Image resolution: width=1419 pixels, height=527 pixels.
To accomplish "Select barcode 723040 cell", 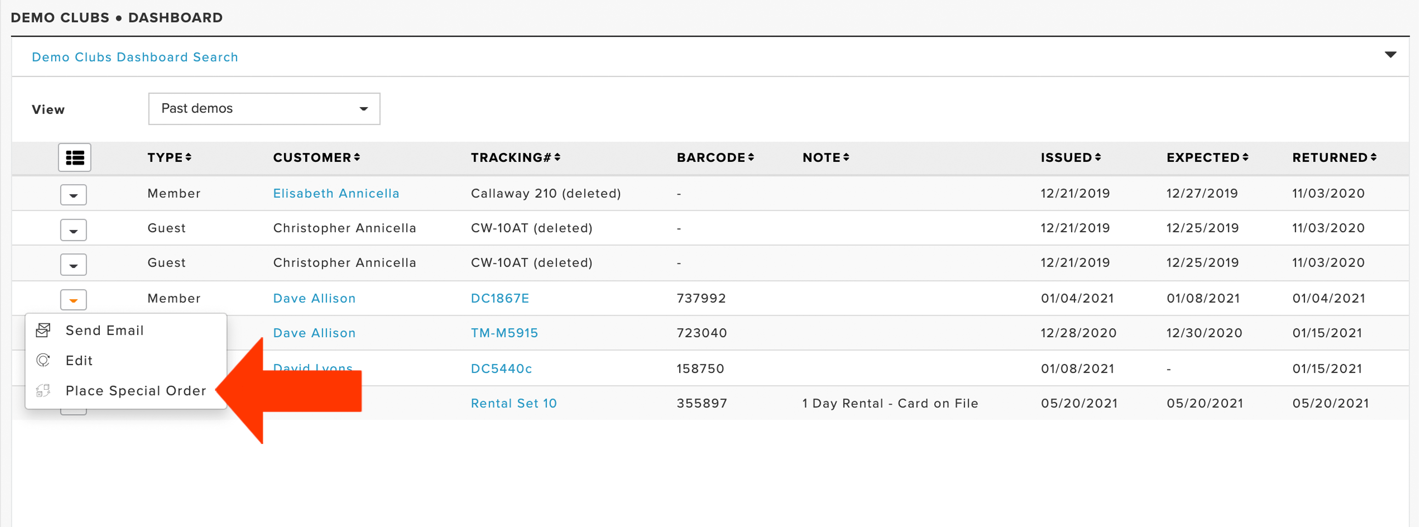I will tap(702, 333).
